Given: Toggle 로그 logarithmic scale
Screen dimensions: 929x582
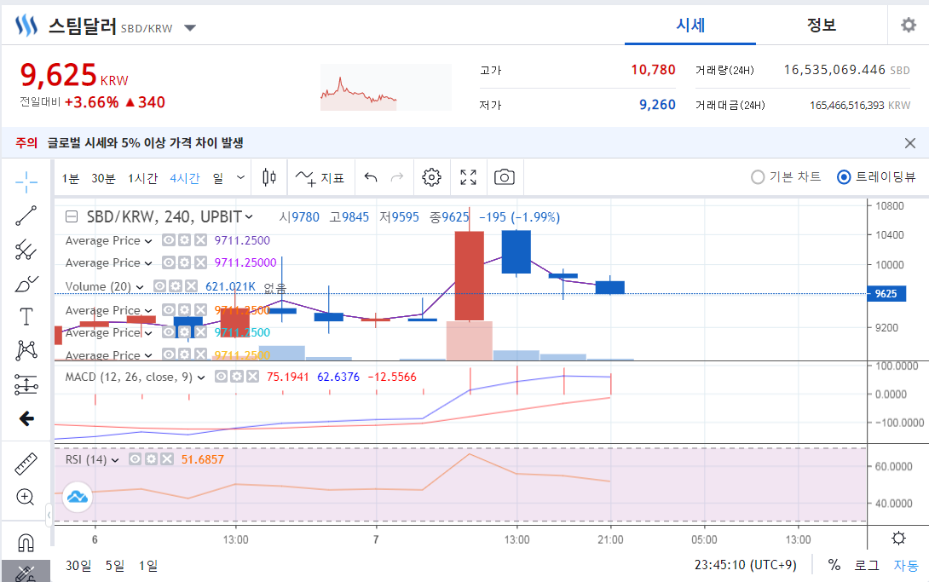Looking at the screenshot, I should click(866, 566).
